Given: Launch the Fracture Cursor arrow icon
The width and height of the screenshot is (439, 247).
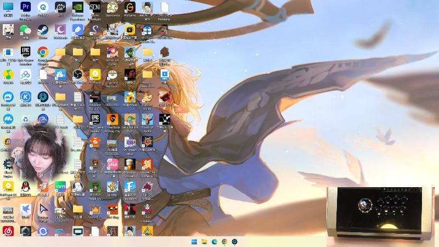Looking at the screenshot, I should click(x=43, y=209).
